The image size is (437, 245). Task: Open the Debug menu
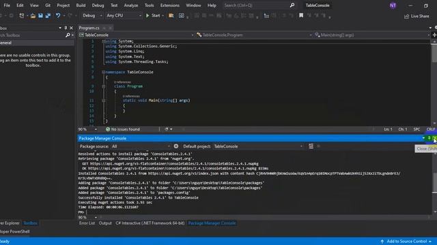click(x=98, y=5)
